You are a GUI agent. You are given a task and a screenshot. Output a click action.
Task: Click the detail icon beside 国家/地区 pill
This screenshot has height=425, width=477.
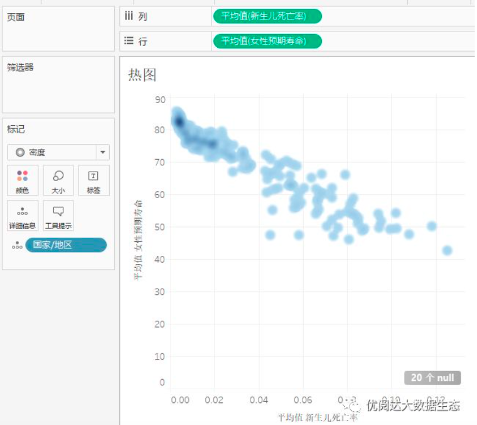(x=17, y=246)
